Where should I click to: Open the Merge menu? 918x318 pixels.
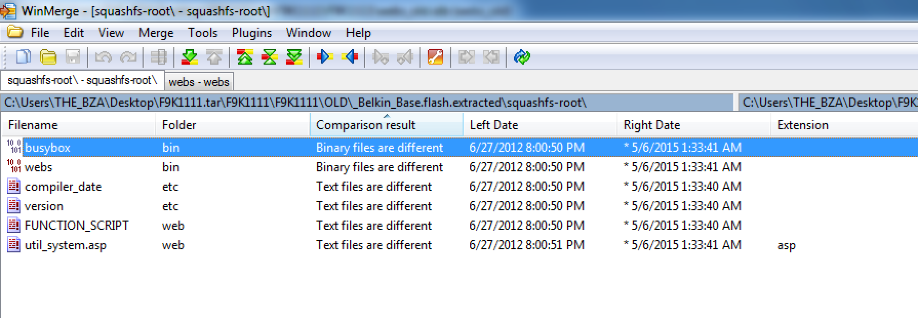click(x=156, y=33)
